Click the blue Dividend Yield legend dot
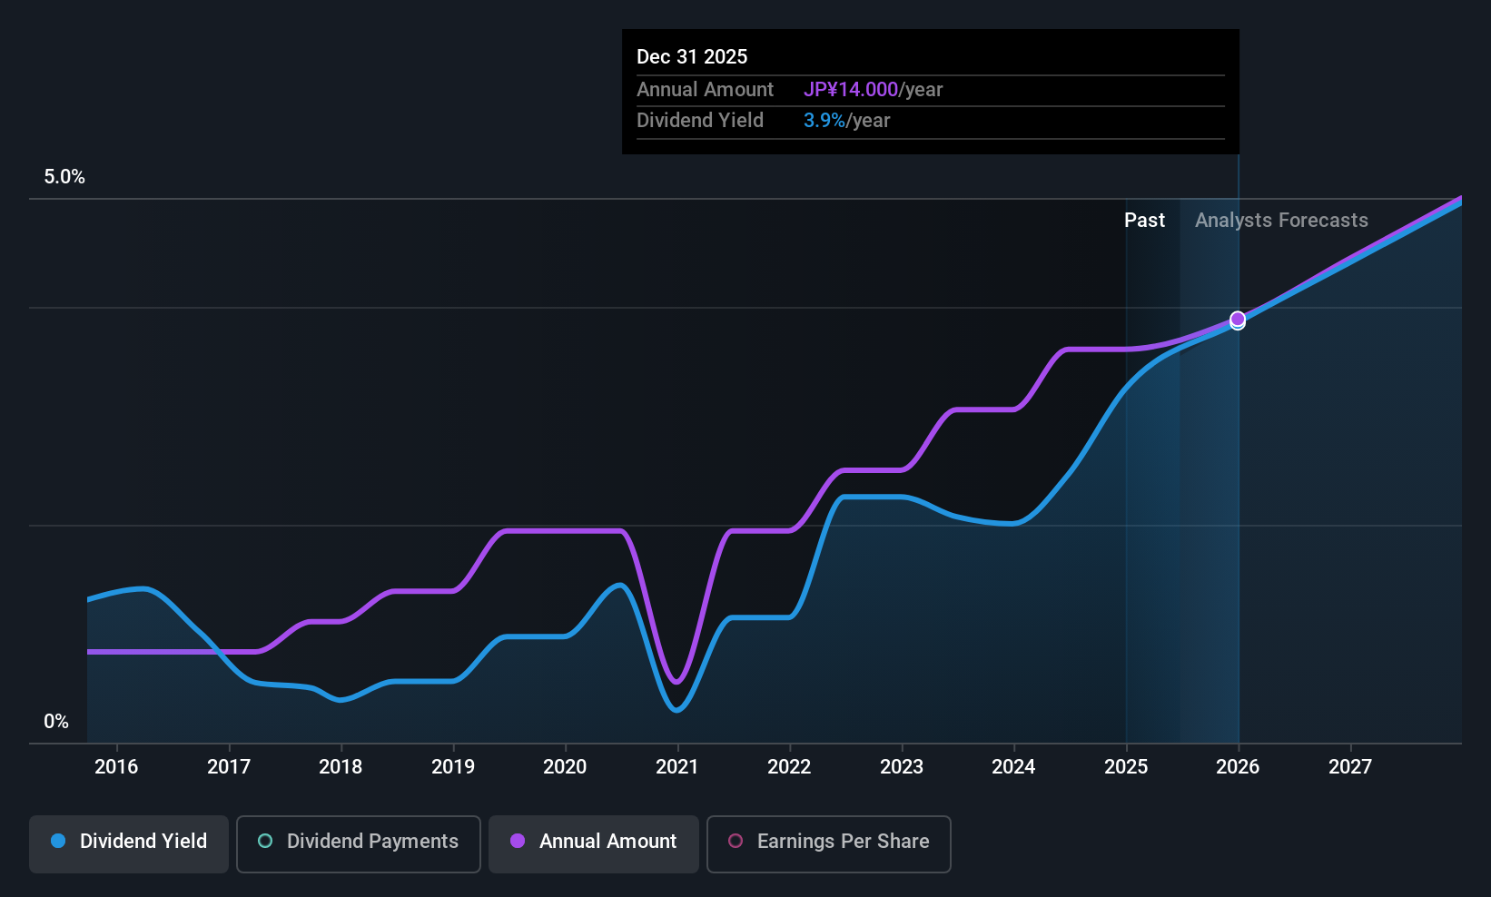The image size is (1491, 897). click(x=58, y=841)
